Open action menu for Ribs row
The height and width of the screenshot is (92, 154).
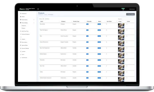pyautogui.click(x=127, y=36)
